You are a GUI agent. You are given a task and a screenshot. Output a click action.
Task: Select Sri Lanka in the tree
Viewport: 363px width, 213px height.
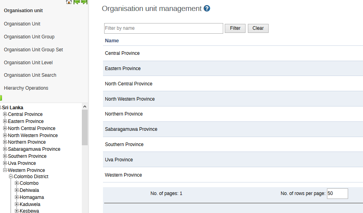(x=13, y=108)
